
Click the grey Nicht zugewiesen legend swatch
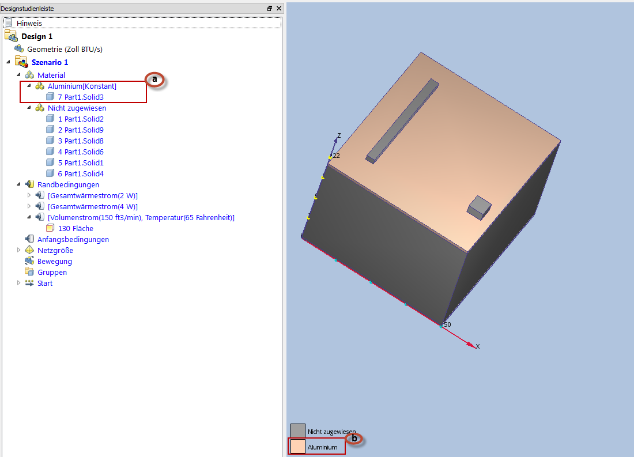(x=298, y=430)
